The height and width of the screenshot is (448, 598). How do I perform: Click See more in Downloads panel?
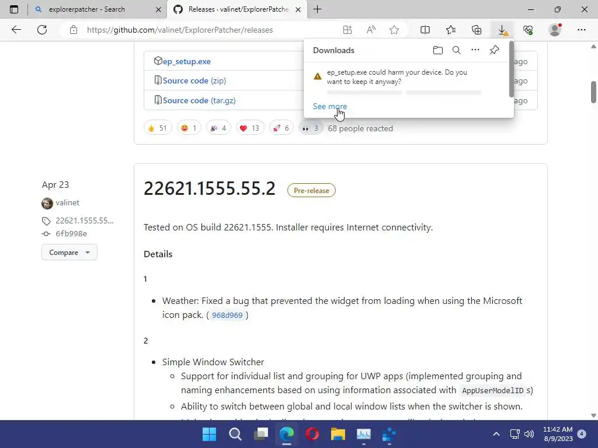tap(330, 106)
